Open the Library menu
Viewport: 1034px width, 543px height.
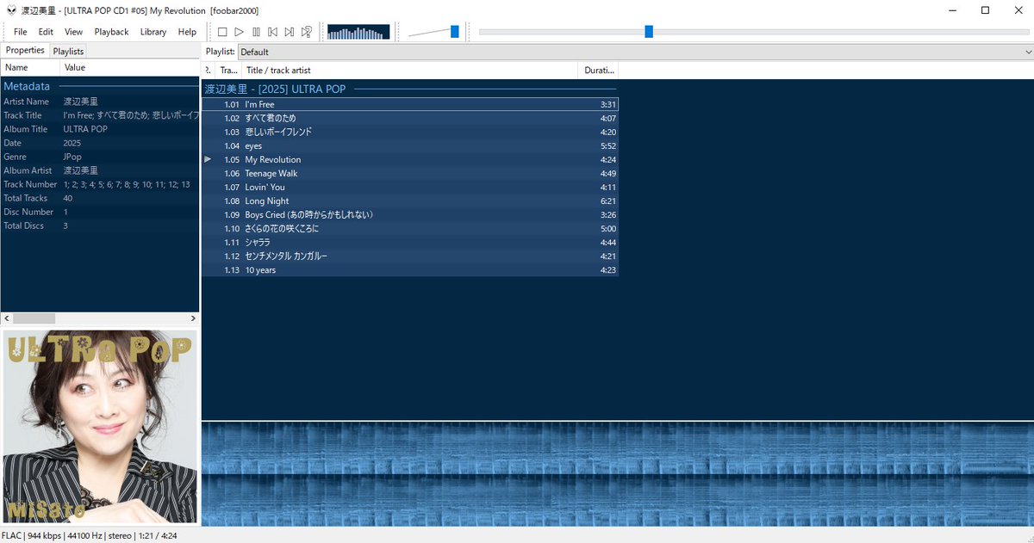153,32
